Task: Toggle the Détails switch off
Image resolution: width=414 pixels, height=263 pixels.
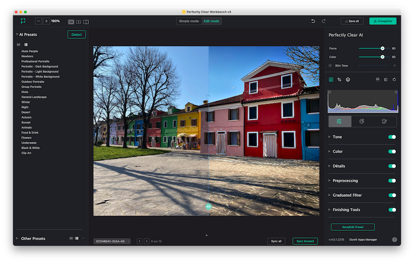Action: (x=392, y=166)
